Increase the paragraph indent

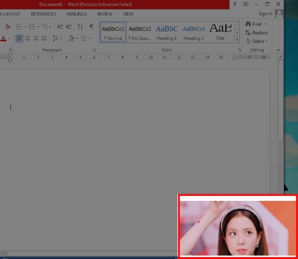[x=69, y=26]
